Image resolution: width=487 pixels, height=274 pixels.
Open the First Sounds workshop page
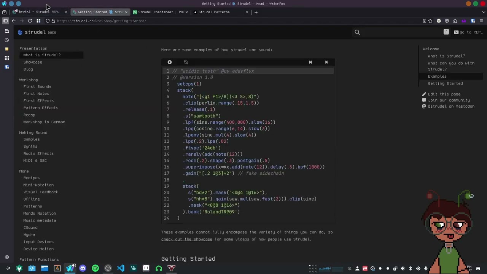[37, 86]
